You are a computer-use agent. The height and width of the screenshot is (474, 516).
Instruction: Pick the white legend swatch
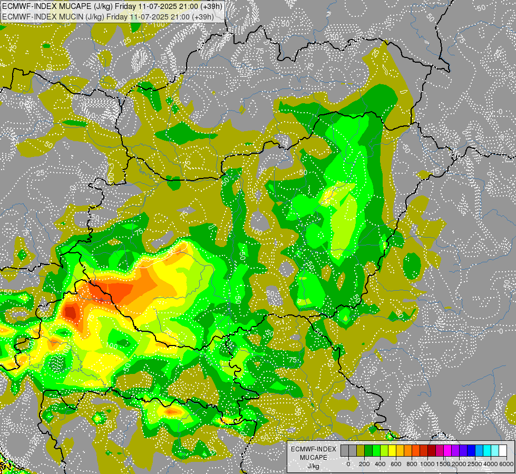tap(503, 450)
